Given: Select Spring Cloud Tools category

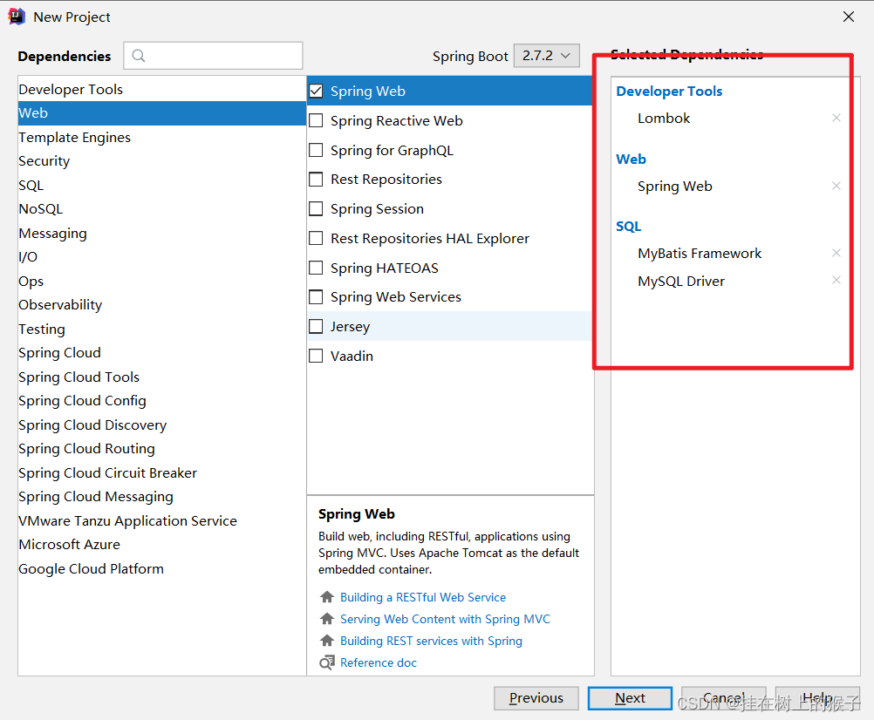Looking at the screenshot, I should tap(161, 377).
